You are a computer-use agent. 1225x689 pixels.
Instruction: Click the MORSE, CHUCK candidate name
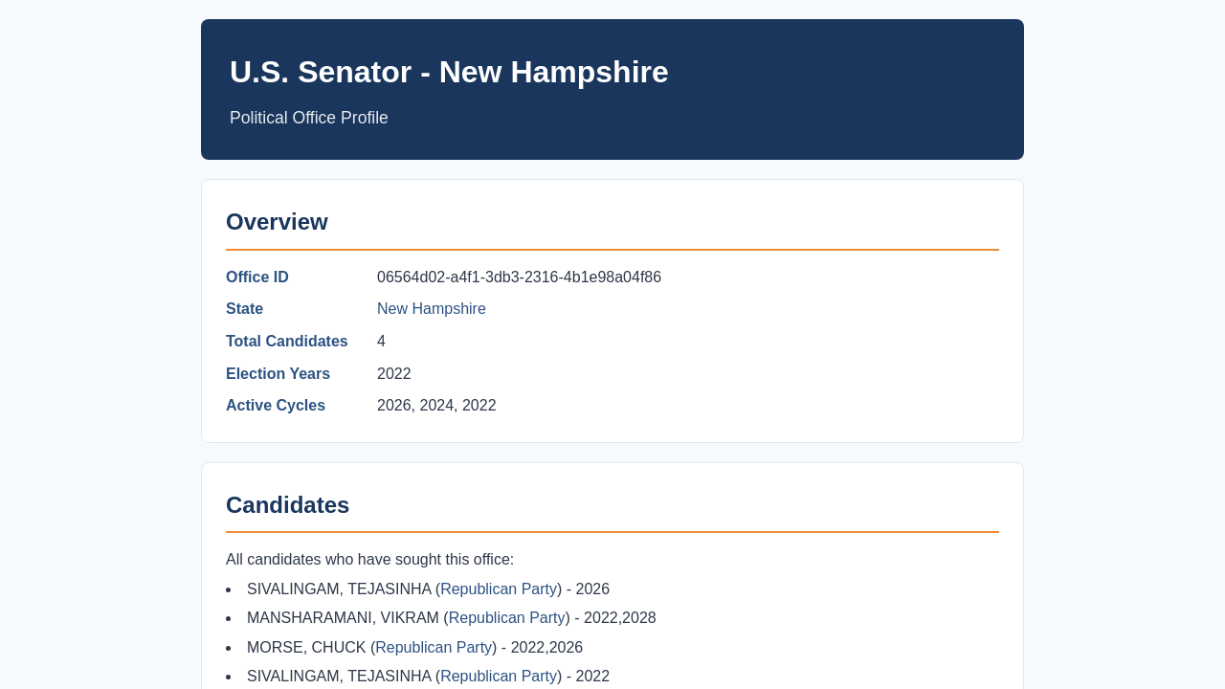point(306,648)
